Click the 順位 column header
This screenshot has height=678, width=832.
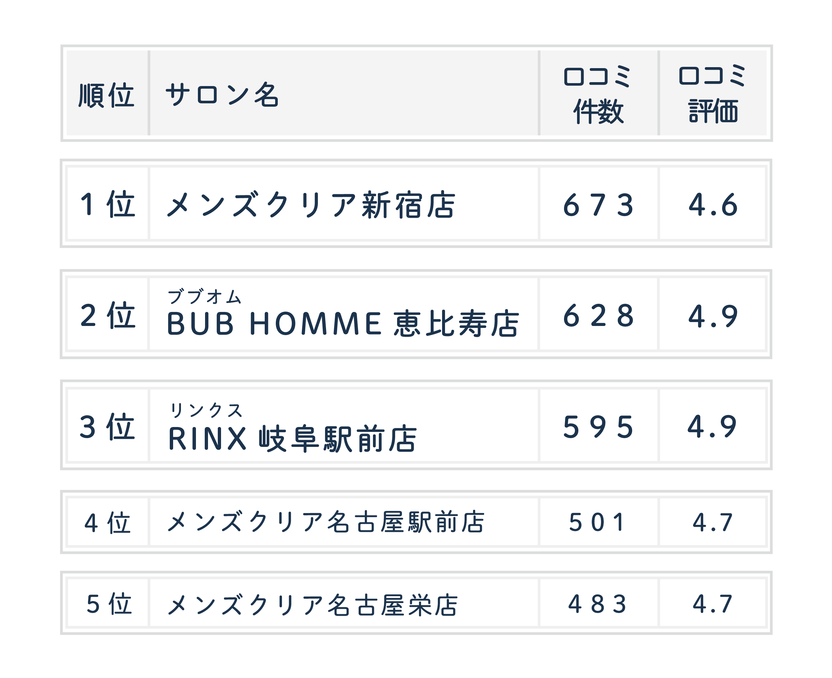106,95
